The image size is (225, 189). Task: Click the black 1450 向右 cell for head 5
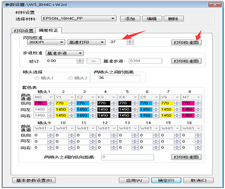tap(125, 115)
